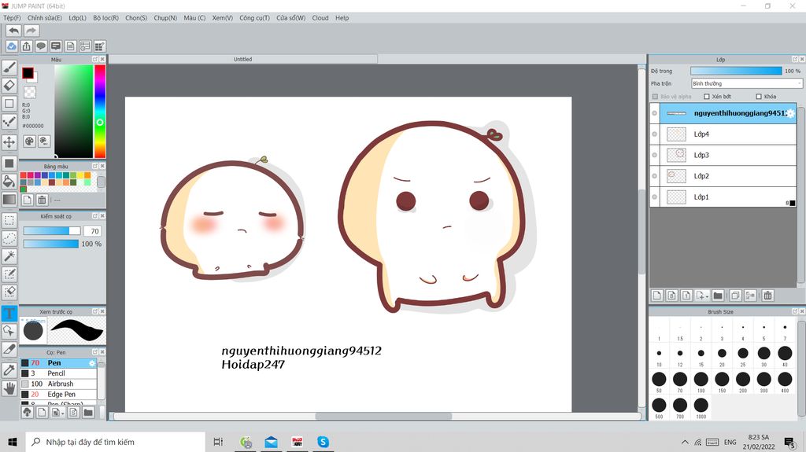The image size is (806, 452).
Task: Open Pen brush settings gear
Action: click(92, 363)
